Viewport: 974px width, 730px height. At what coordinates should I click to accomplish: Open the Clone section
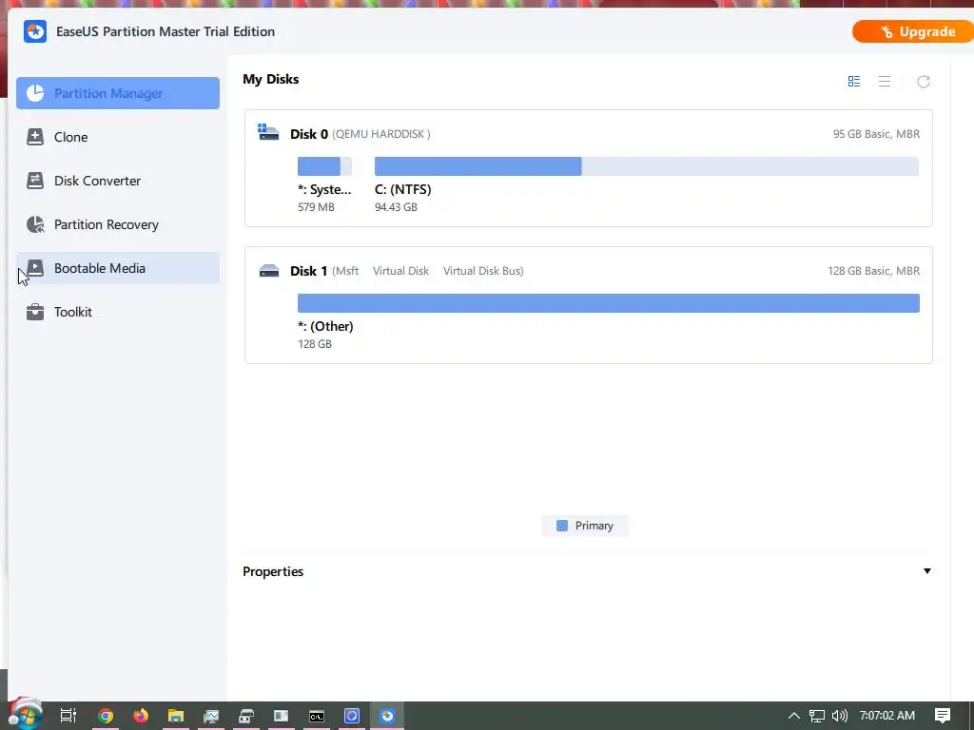[117, 137]
